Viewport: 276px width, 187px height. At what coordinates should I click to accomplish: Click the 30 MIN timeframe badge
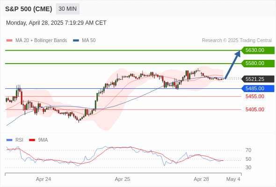pyautogui.click(x=67, y=9)
